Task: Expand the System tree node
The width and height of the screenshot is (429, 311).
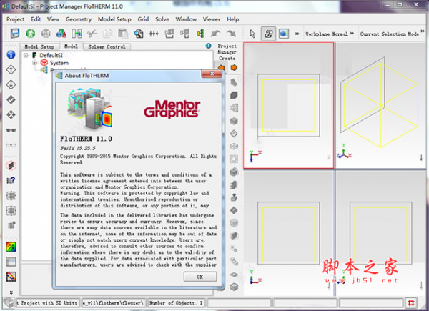Action: click(x=35, y=63)
